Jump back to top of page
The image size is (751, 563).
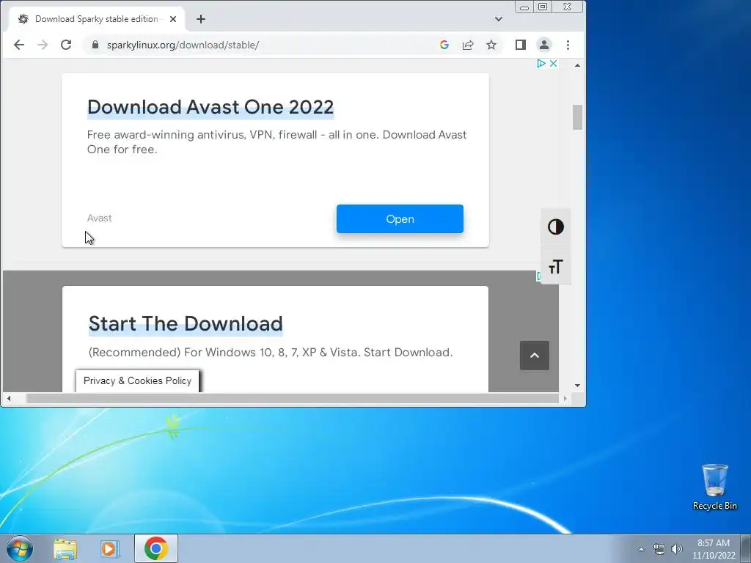coord(535,356)
